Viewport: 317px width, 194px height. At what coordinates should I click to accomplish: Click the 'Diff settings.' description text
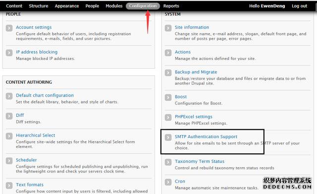tap(29, 122)
